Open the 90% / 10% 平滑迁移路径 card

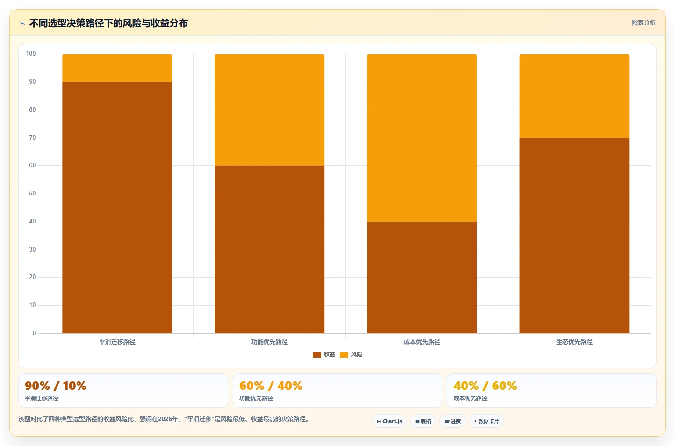pos(123,390)
